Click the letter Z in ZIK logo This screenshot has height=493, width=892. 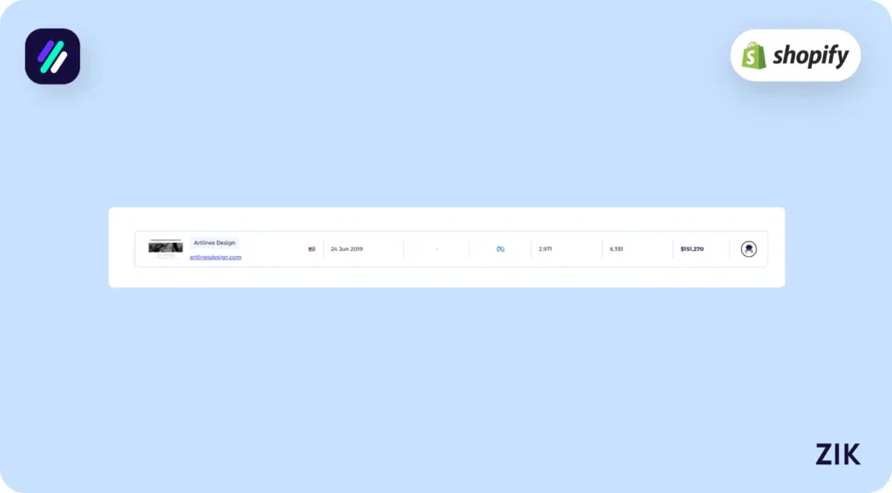(x=824, y=454)
